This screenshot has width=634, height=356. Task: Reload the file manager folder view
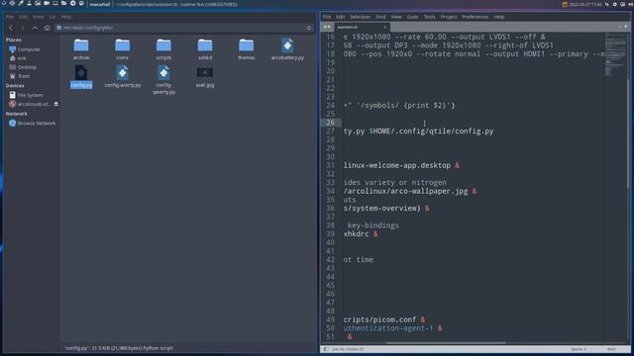(x=309, y=28)
